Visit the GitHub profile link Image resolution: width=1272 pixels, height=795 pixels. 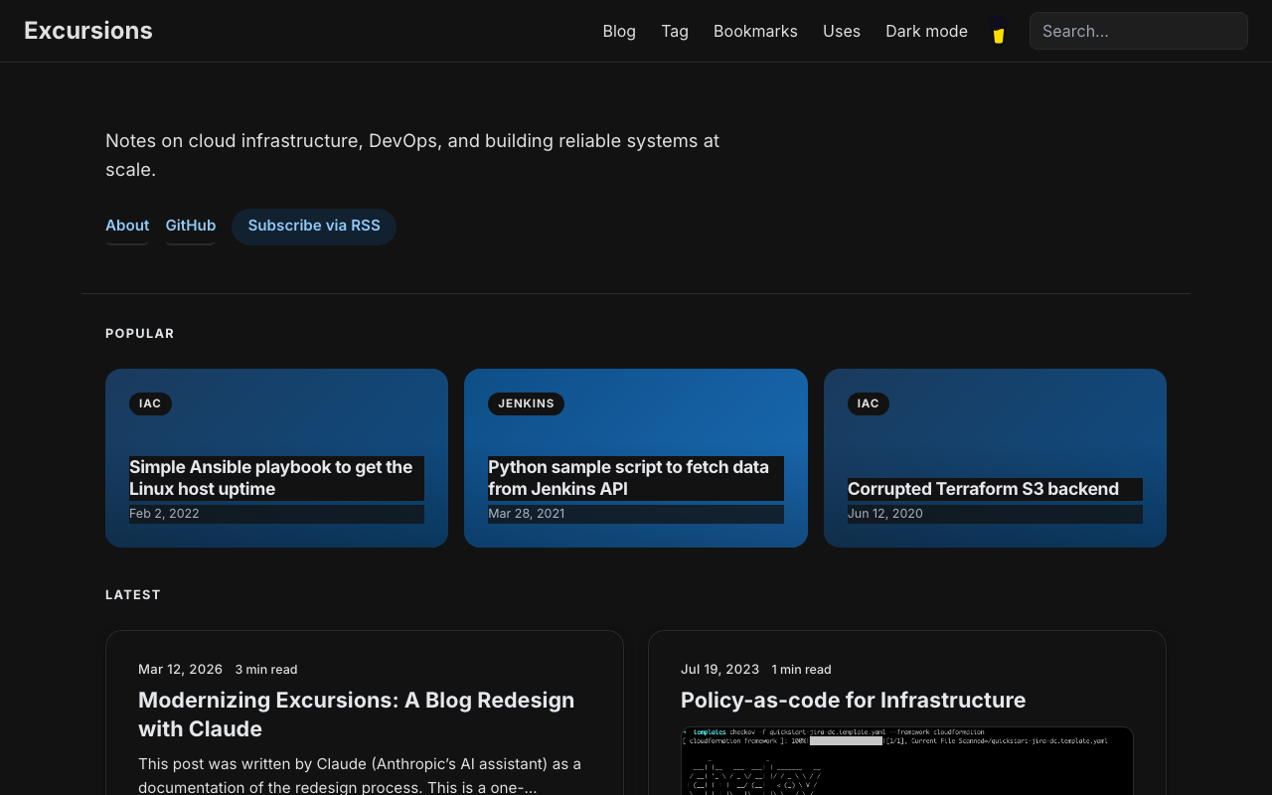click(x=190, y=225)
